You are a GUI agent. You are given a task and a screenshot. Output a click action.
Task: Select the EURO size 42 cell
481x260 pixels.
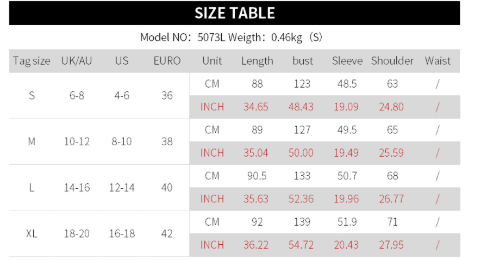[167, 234]
